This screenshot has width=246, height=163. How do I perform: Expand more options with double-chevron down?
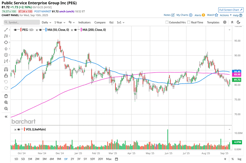(x=225, y=159)
